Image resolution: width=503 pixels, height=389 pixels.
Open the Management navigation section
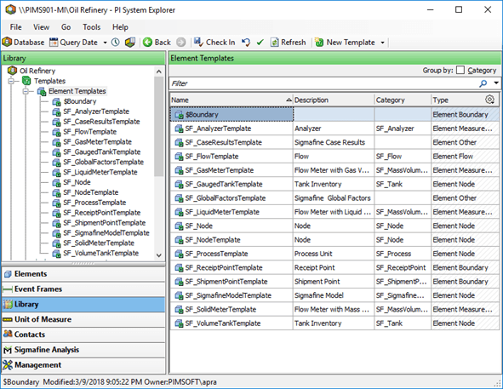tap(83, 365)
